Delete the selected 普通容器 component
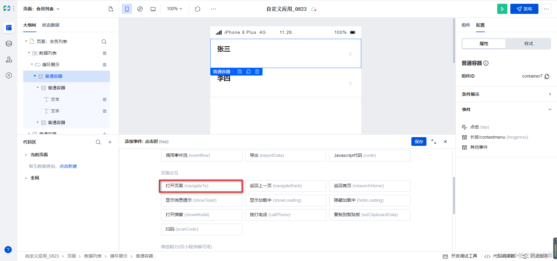Image resolution: width=557 pixels, height=261 pixels. pyautogui.click(x=257, y=71)
